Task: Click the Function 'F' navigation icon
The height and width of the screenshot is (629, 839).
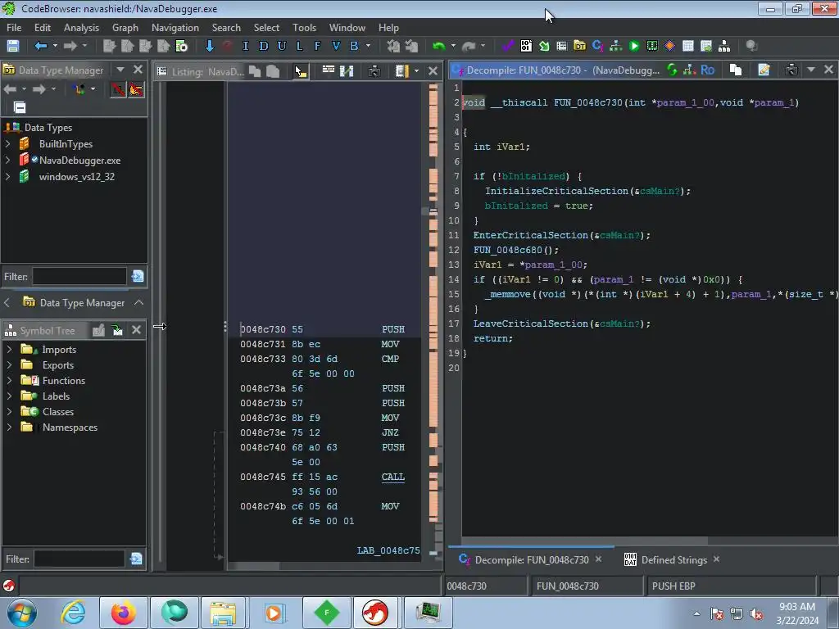Action: pos(317,46)
